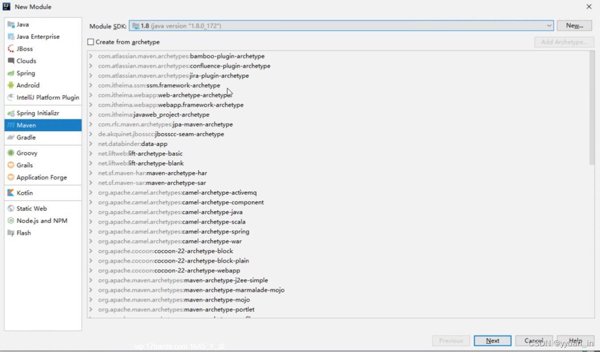Select camel-archetype-spring row
Screen dimensions: 600x352
click(338, 232)
